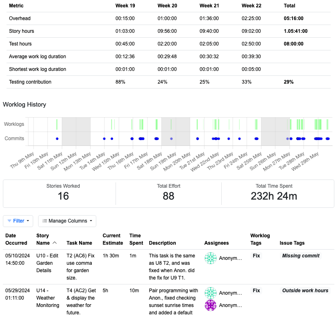Select the green avatar in U10 row
The height and width of the screenshot is (316, 336).
[211, 258]
